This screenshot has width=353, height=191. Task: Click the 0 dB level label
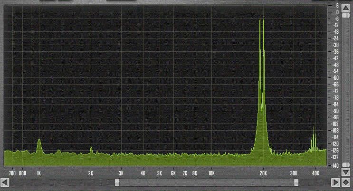[337, 12]
